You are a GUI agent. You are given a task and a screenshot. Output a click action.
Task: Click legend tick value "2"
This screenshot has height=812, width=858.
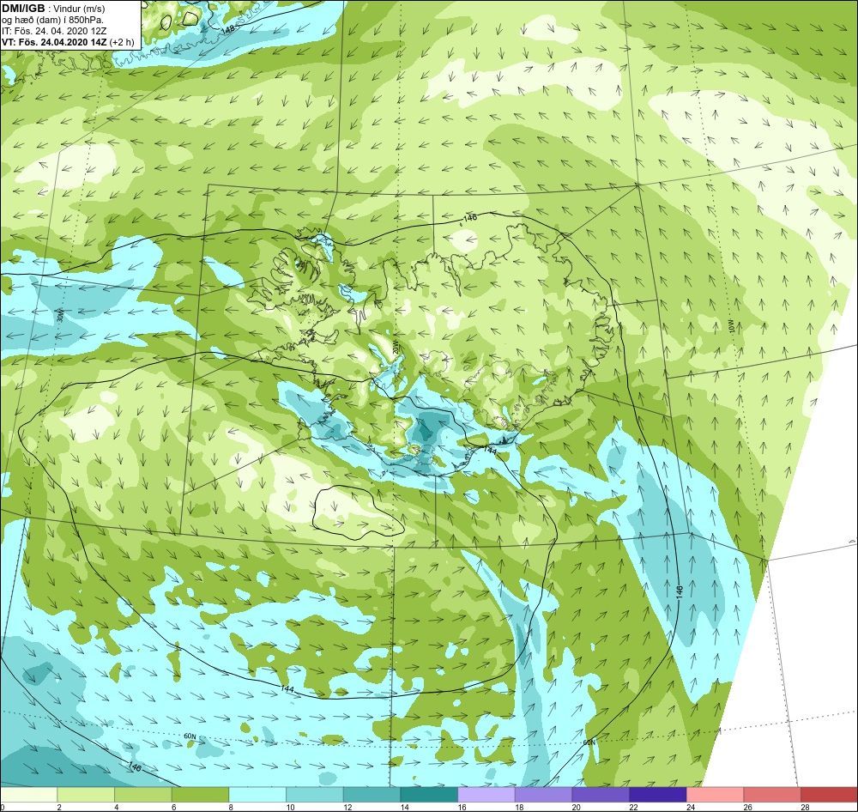(59, 807)
